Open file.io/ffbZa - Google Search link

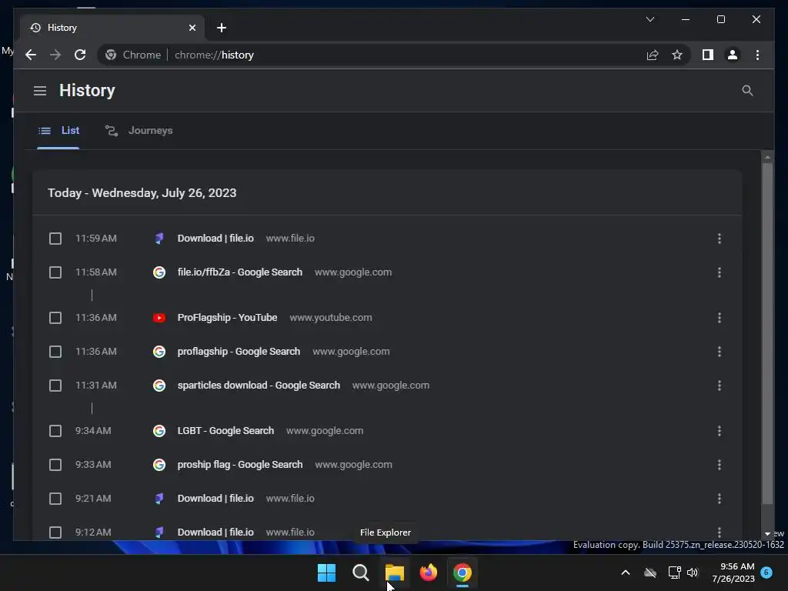240,272
